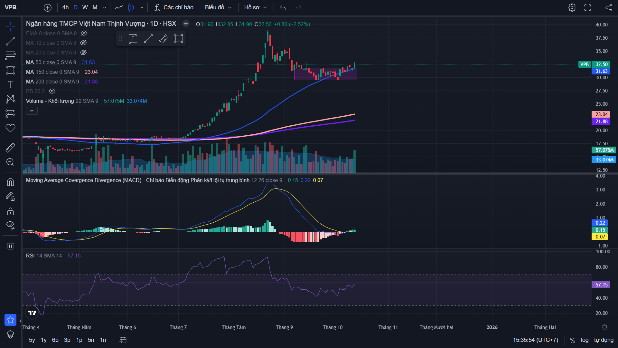Open the Fibonacci retracement lines tool
Screen dimensions: 618x348
10,55
